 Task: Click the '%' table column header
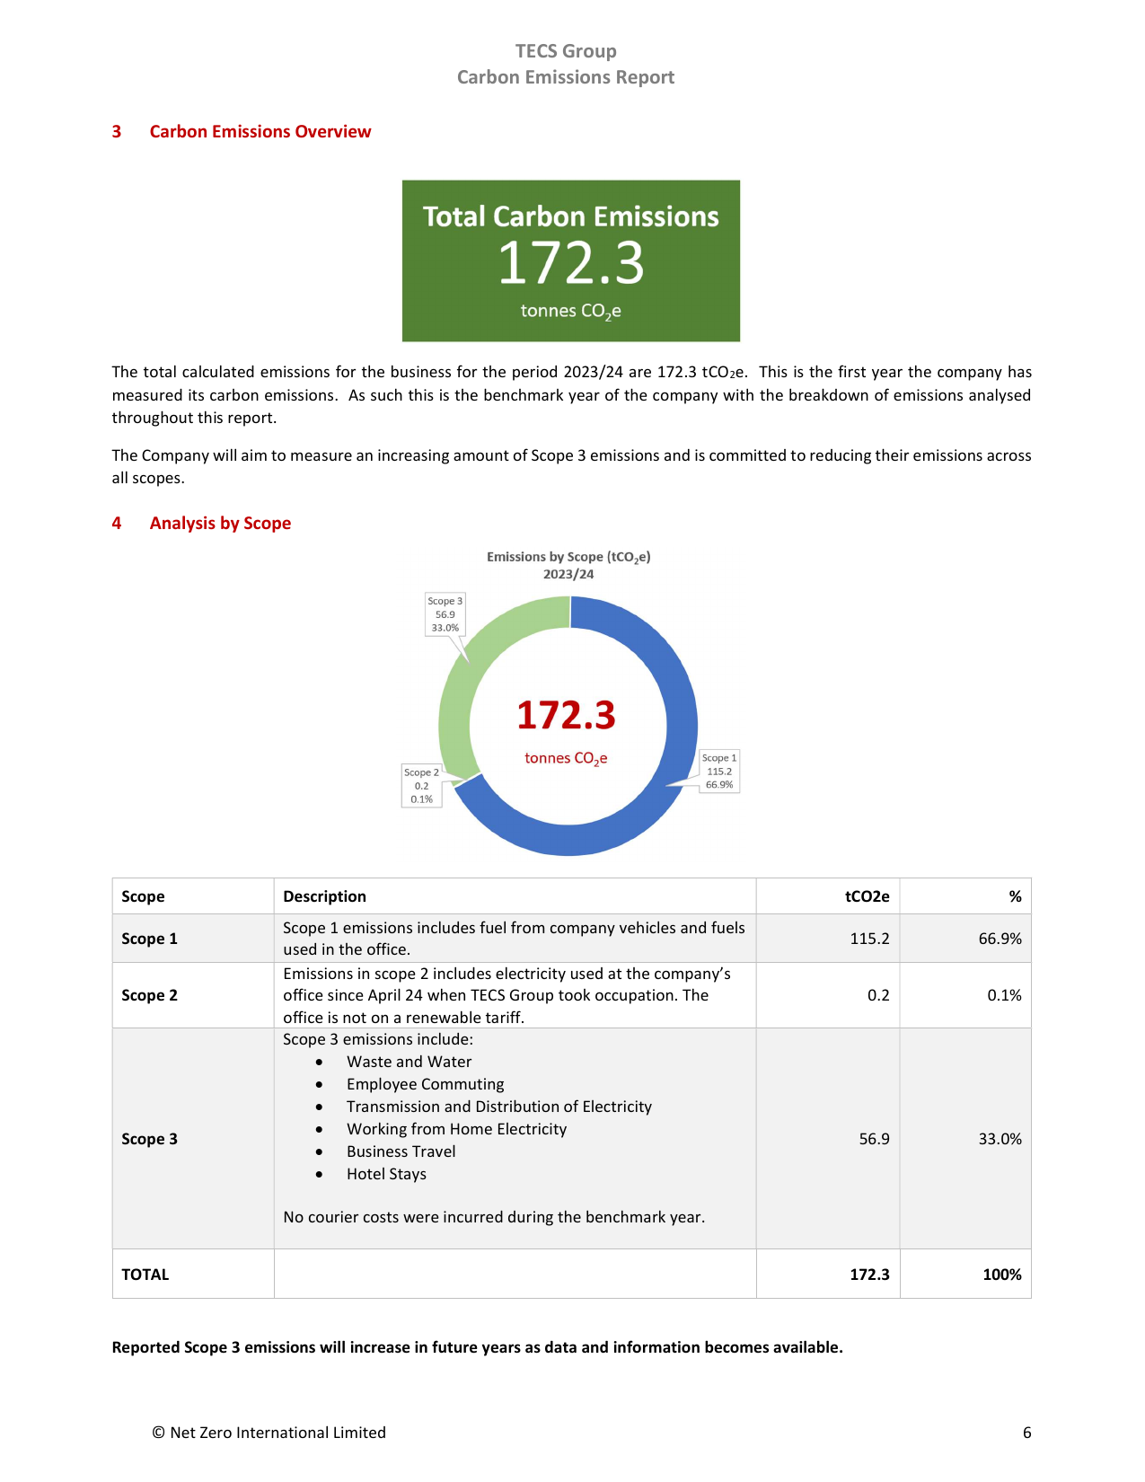1015,896
